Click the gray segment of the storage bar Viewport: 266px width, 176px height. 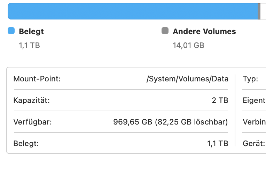pyautogui.click(x=259, y=11)
